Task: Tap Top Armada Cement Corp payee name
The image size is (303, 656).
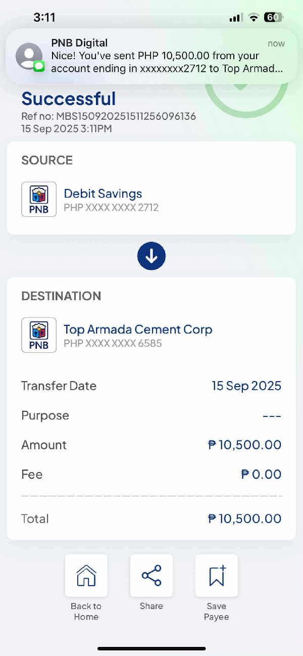Action: point(138,330)
